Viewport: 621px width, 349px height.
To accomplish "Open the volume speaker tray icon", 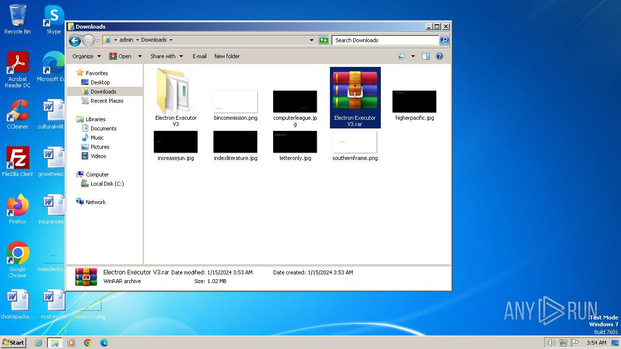I will [552, 343].
